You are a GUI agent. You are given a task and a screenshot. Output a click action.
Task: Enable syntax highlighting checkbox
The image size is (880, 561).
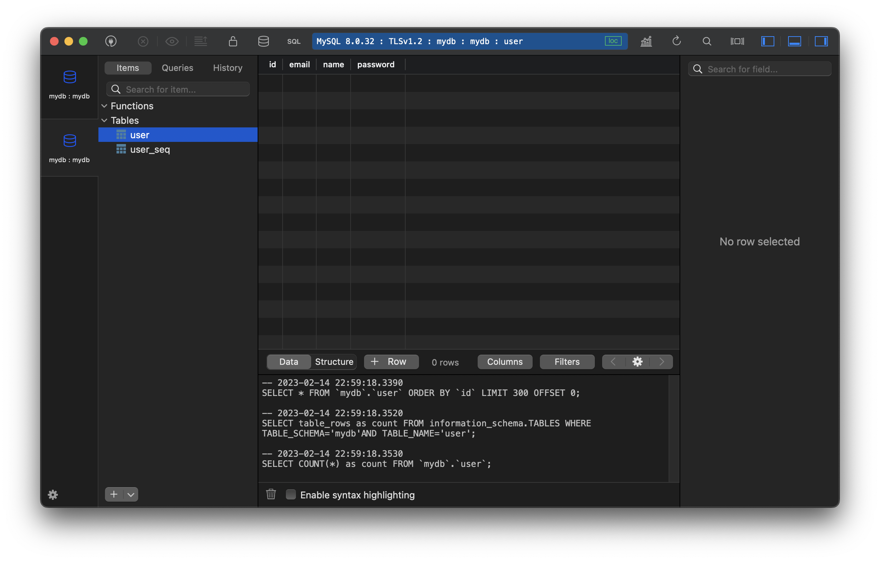pos(291,494)
